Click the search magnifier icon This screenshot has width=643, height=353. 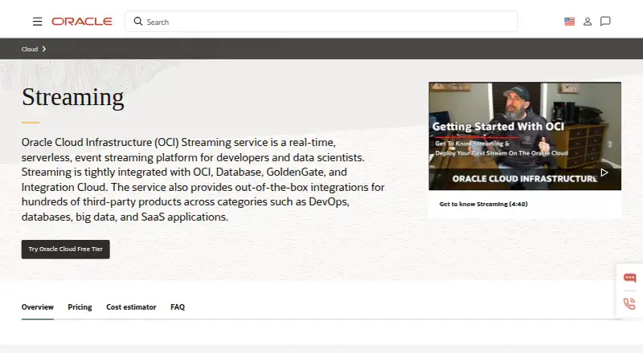coord(138,22)
